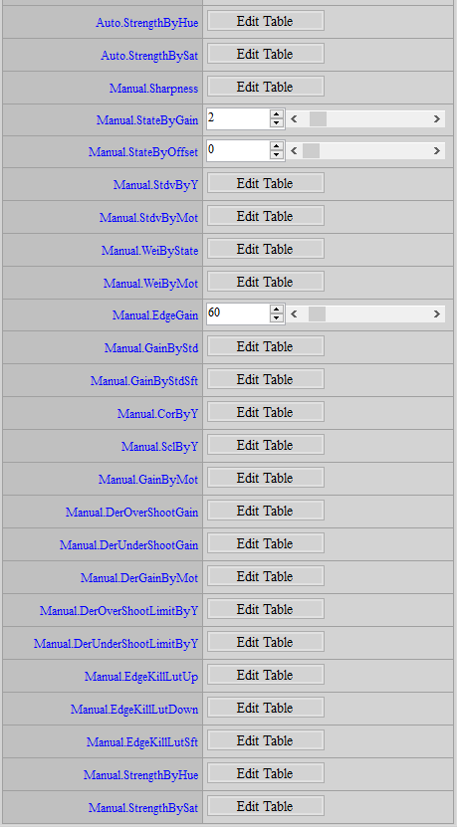Open Edit Table for Manual.EdgeKillLutDown
Screen dimensions: 458x829
(266, 708)
